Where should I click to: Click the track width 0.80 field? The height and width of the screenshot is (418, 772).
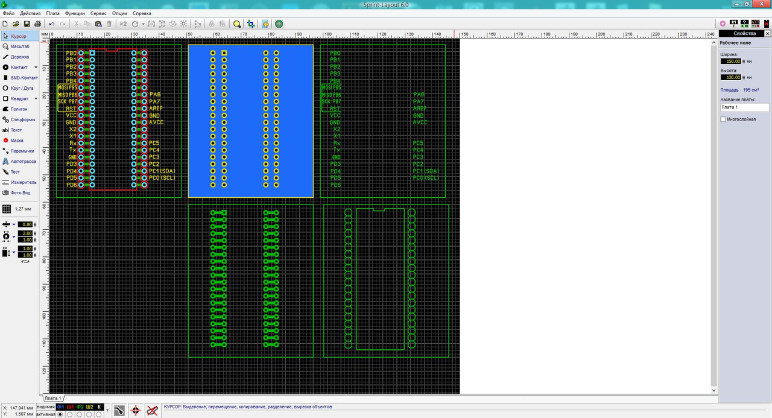pos(25,224)
